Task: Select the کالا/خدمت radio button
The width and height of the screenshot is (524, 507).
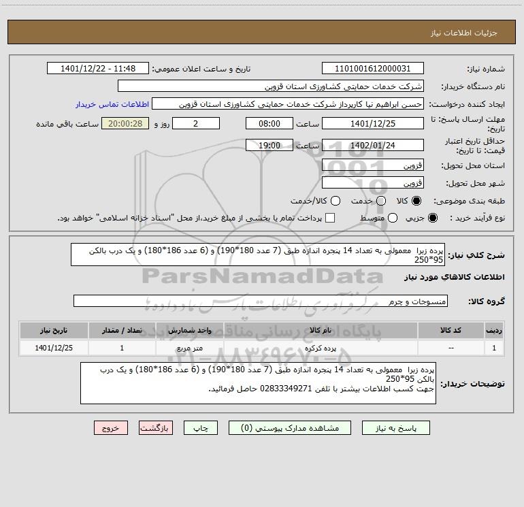Action: [335, 201]
